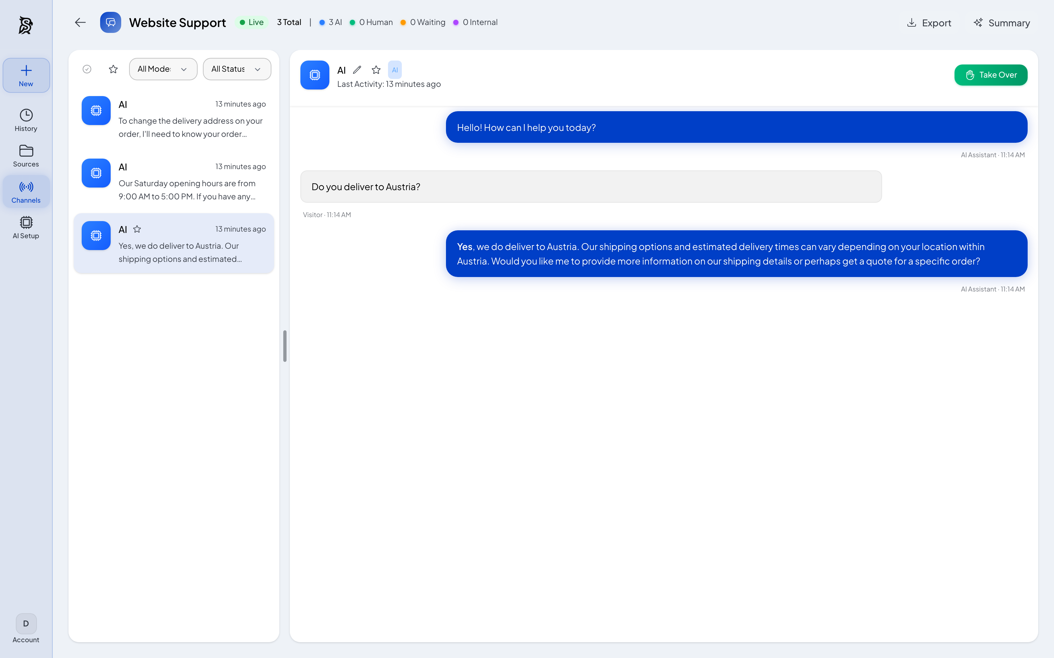This screenshot has height=658, width=1054.
Task: Take Over the conversation
Action: [x=991, y=75]
